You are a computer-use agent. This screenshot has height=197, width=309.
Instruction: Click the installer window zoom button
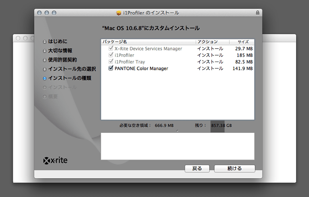(54, 13)
